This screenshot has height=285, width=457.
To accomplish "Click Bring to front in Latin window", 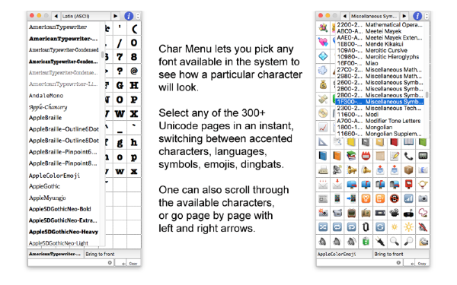I will tap(112, 254).
